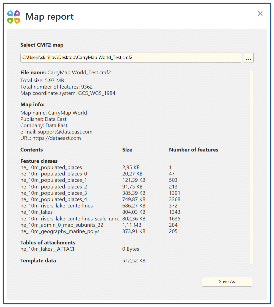Screen dimensions: 274x307
Task: Click Company: Data East line
Action: (44, 126)
